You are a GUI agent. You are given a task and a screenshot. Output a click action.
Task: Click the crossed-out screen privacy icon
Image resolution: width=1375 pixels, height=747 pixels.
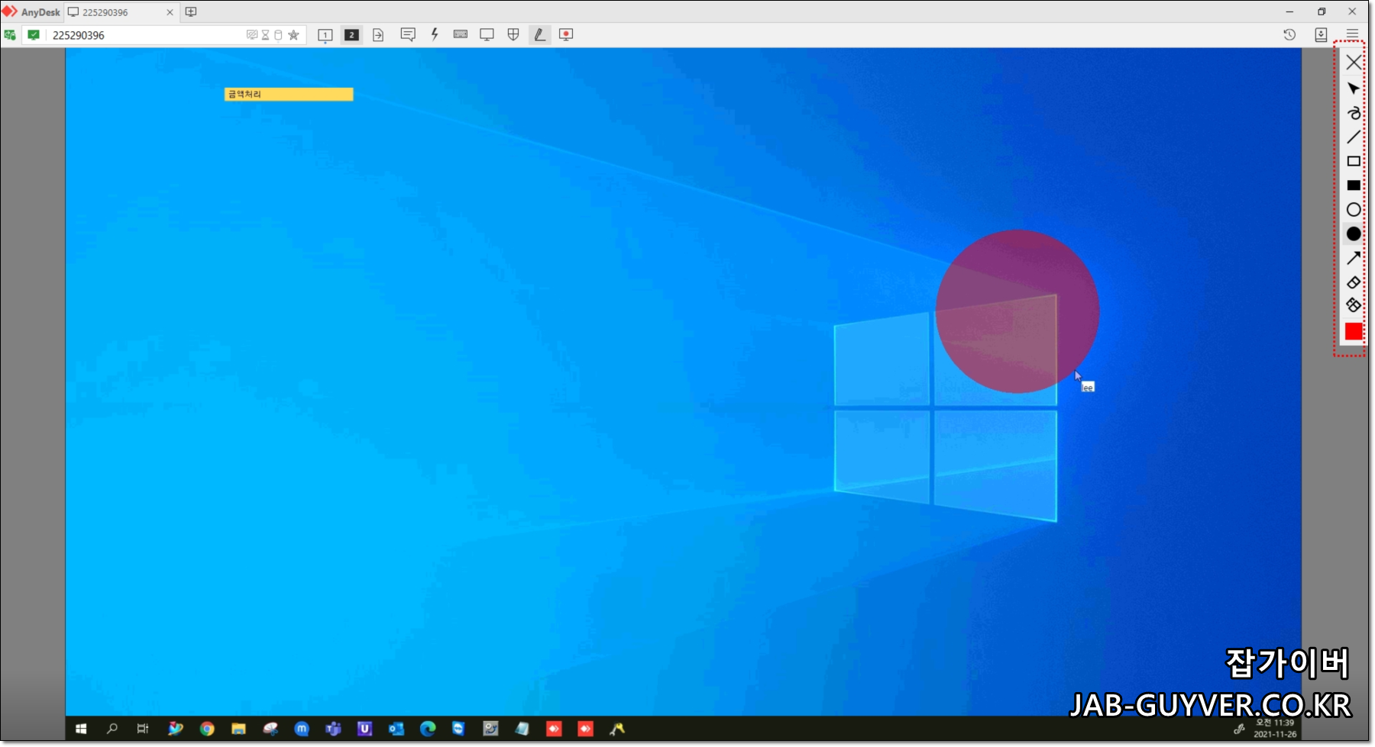[x=252, y=35]
